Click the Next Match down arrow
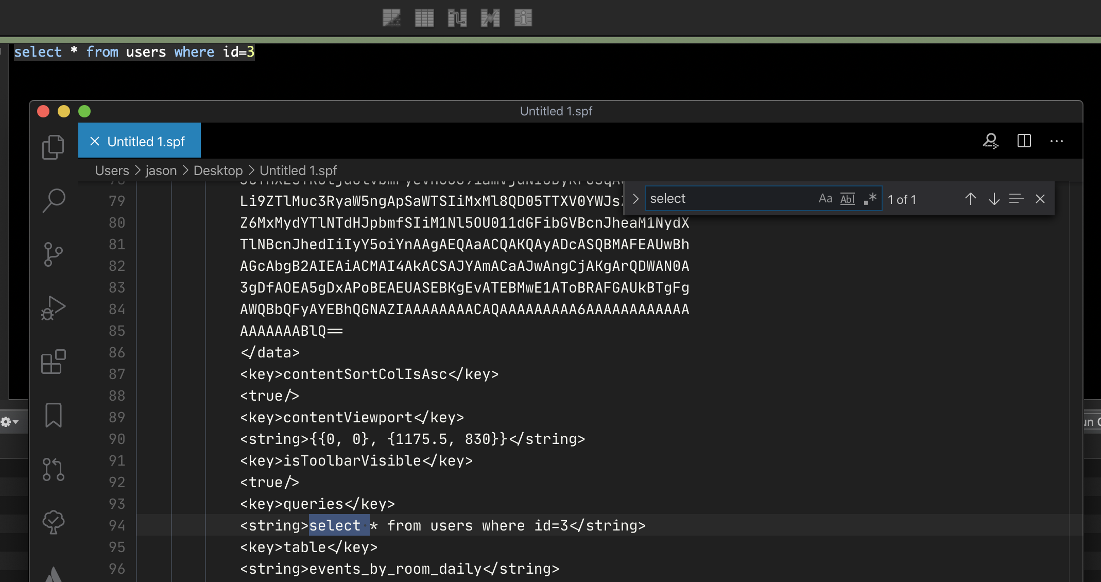Screen dimensions: 1101x582 coord(993,199)
